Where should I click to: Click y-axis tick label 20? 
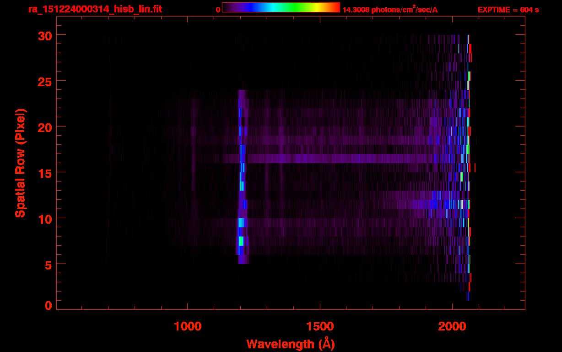[44, 127]
